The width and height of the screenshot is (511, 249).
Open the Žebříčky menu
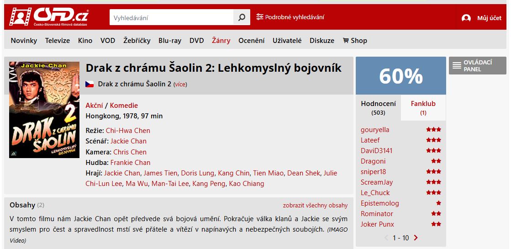(x=137, y=40)
